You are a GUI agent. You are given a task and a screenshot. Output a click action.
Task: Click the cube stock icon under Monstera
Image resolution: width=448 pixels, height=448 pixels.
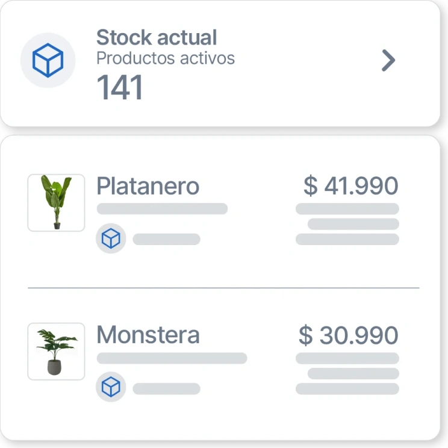111,388
